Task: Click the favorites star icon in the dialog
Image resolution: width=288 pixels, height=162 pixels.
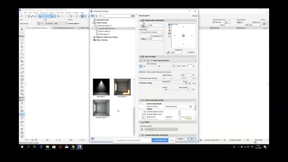Action: tap(97, 16)
